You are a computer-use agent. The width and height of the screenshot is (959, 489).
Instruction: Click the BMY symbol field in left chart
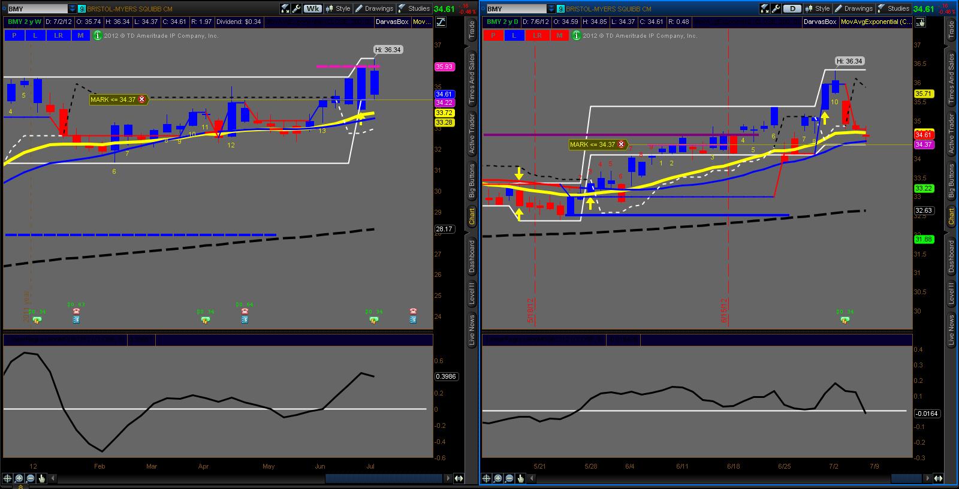coord(38,9)
